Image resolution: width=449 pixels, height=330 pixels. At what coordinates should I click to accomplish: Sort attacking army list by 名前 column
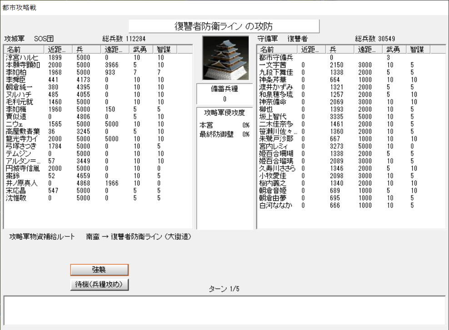[x=24, y=50]
